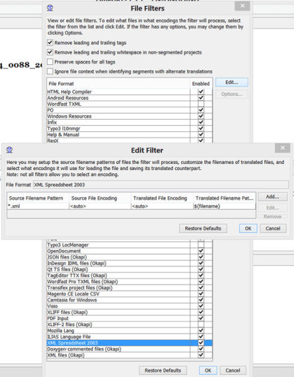Toggle Remove leading and trailing tags
294x377 pixels.
(50, 43)
